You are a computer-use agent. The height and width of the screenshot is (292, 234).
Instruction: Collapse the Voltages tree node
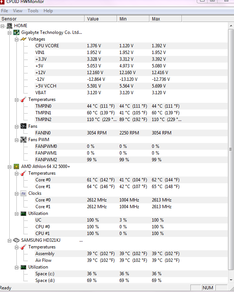click(x=17, y=39)
